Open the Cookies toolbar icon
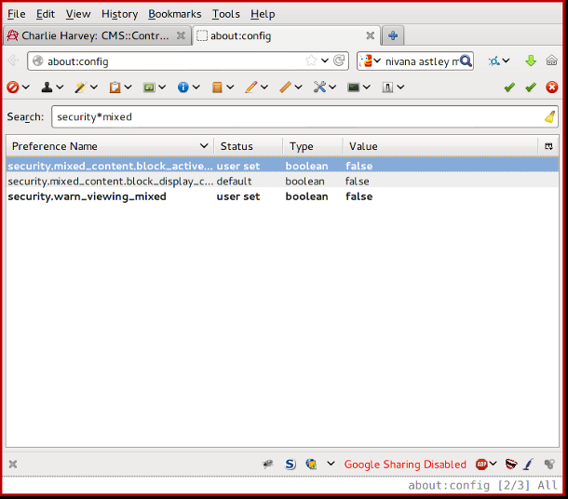The image size is (568, 499). 47,88
